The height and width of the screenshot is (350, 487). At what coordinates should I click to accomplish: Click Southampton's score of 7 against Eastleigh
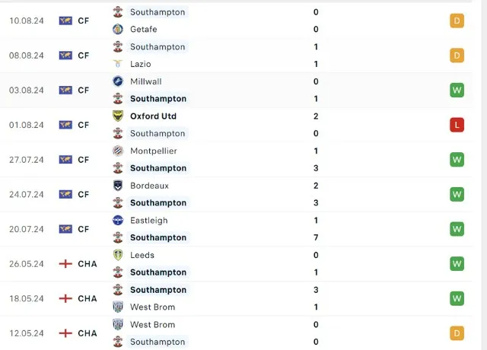point(316,237)
